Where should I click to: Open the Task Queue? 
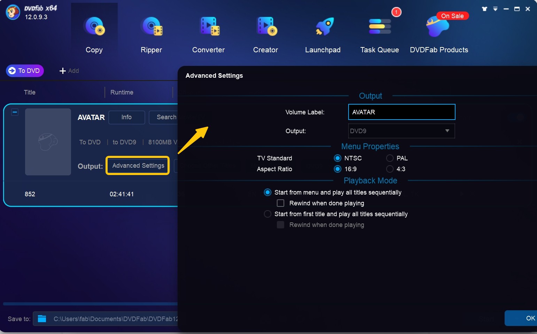pyautogui.click(x=380, y=27)
